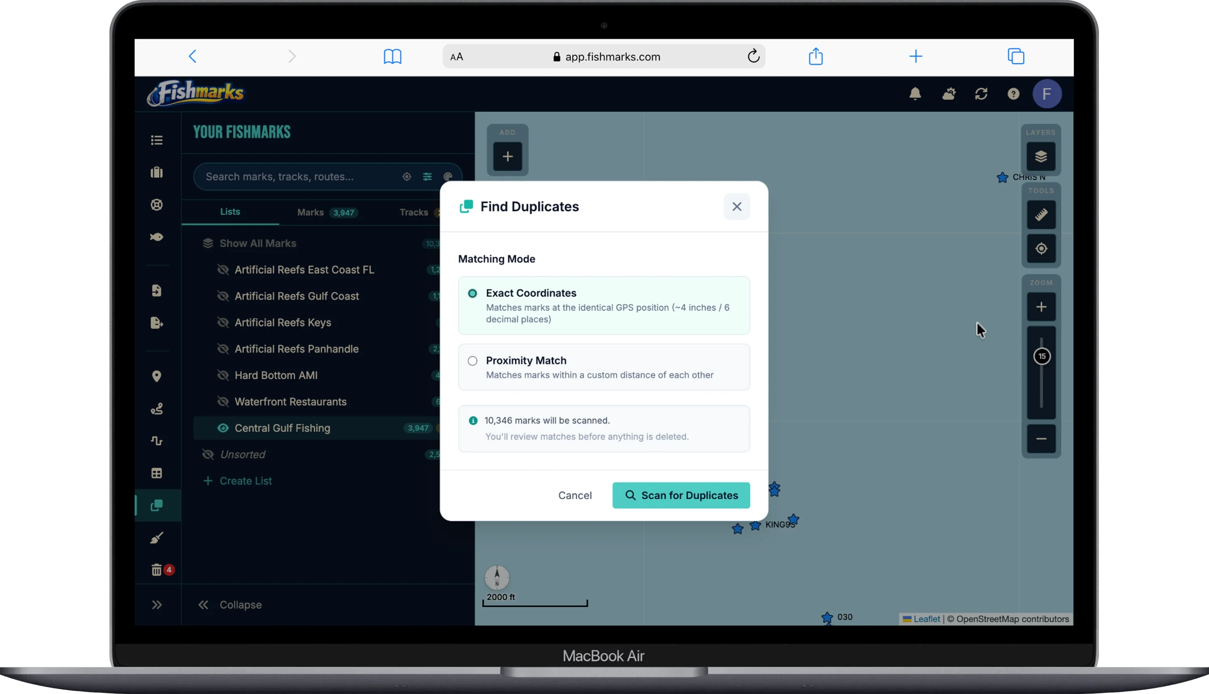Image resolution: width=1209 pixels, height=694 pixels.
Task: Open filter sliders icon in search bar
Action: pos(427,177)
